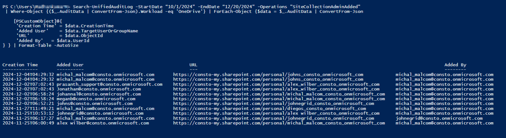This screenshot has height=138, width=506.
Task: Select johns@consto.onmicrosoft.com in Added User column
Action: tap(95, 104)
